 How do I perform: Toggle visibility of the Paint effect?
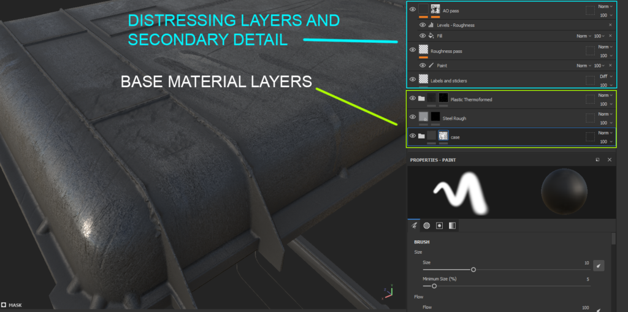pyautogui.click(x=422, y=66)
